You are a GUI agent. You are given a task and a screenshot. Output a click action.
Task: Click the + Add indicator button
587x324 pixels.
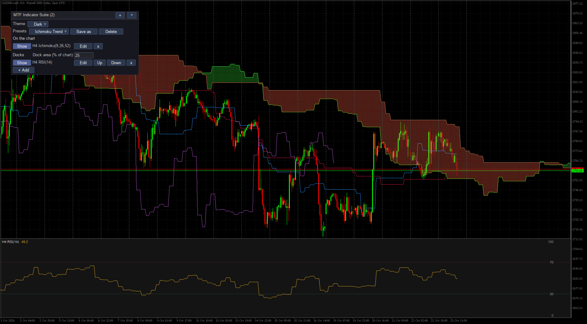coord(24,70)
